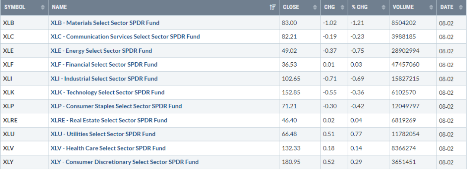
Task: Open XLB - Materials Select Sector SPDR Fund
Action: point(105,22)
